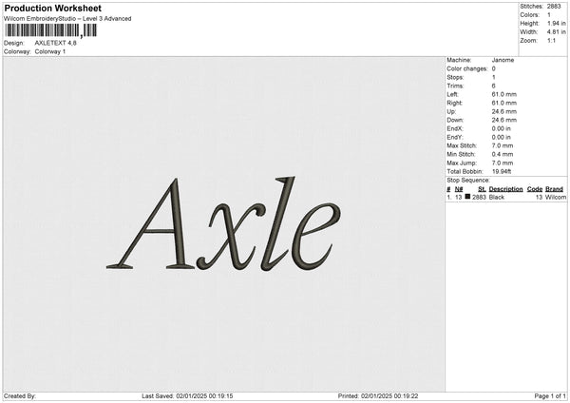Click the Height value 1.94 in
This screenshot has height=403, width=570.
[x=556, y=23]
